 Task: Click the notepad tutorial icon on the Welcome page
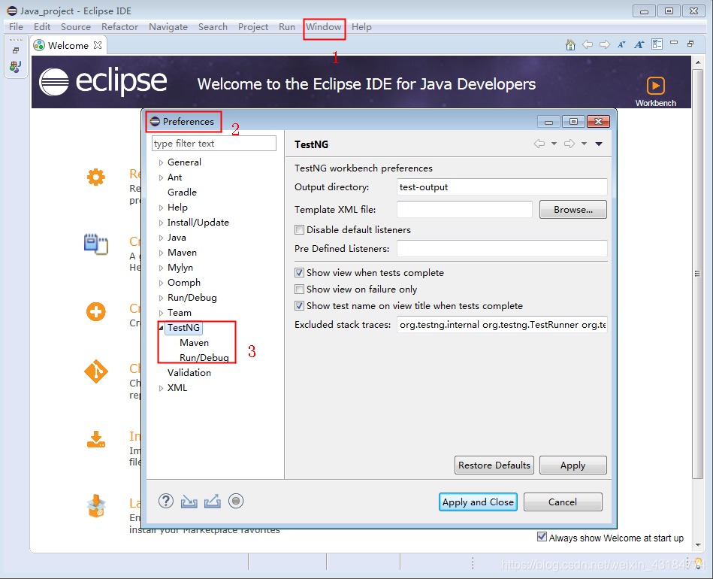[x=96, y=244]
